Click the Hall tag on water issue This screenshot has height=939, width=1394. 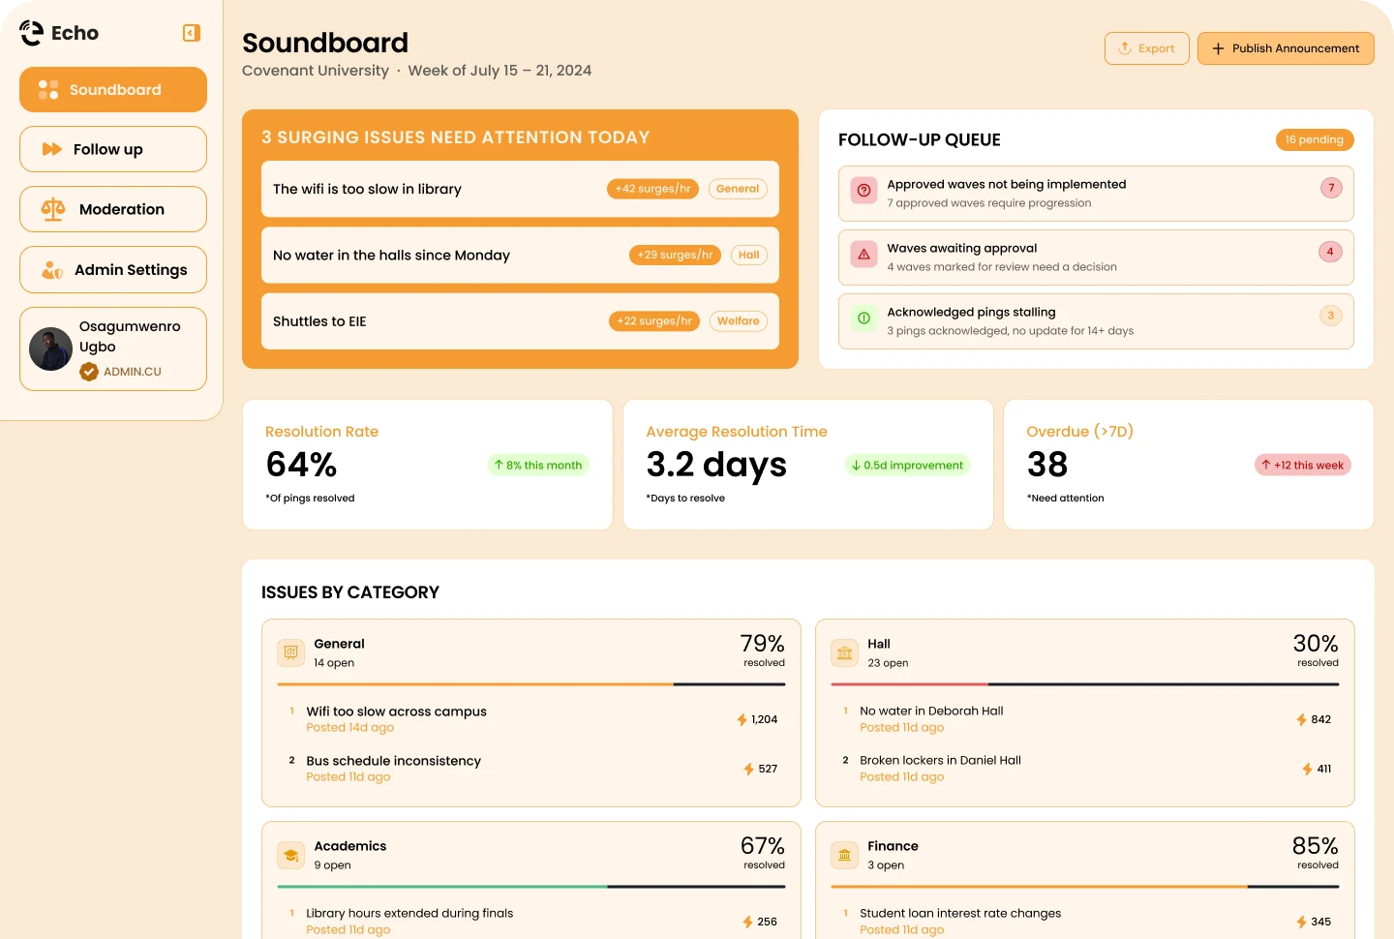[x=749, y=255]
